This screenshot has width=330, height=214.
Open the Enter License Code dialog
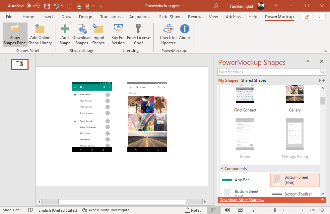tap(138, 34)
